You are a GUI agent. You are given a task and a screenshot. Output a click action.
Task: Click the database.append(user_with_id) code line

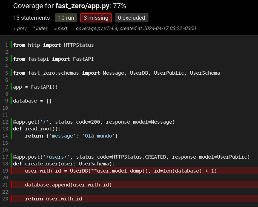(68, 185)
